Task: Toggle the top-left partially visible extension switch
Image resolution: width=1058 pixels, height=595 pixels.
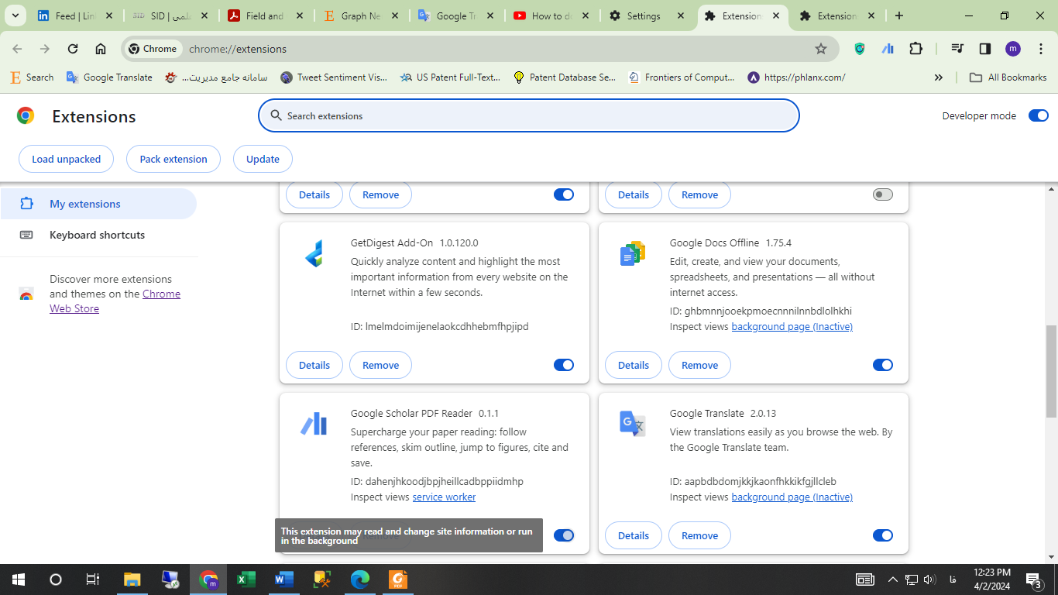Action: [x=564, y=194]
